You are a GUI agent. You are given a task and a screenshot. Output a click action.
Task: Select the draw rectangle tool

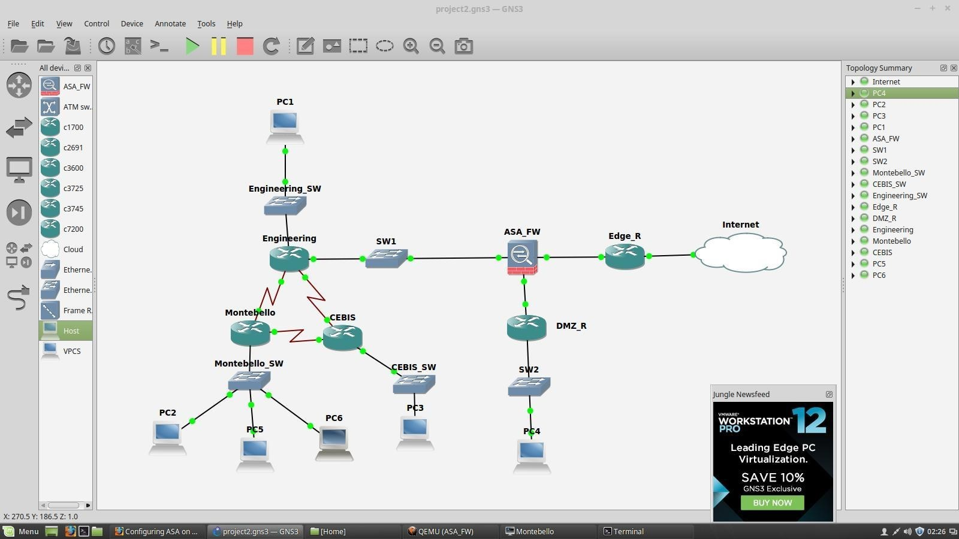(x=358, y=46)
